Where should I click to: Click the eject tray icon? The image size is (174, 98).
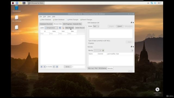click(148, 3)
